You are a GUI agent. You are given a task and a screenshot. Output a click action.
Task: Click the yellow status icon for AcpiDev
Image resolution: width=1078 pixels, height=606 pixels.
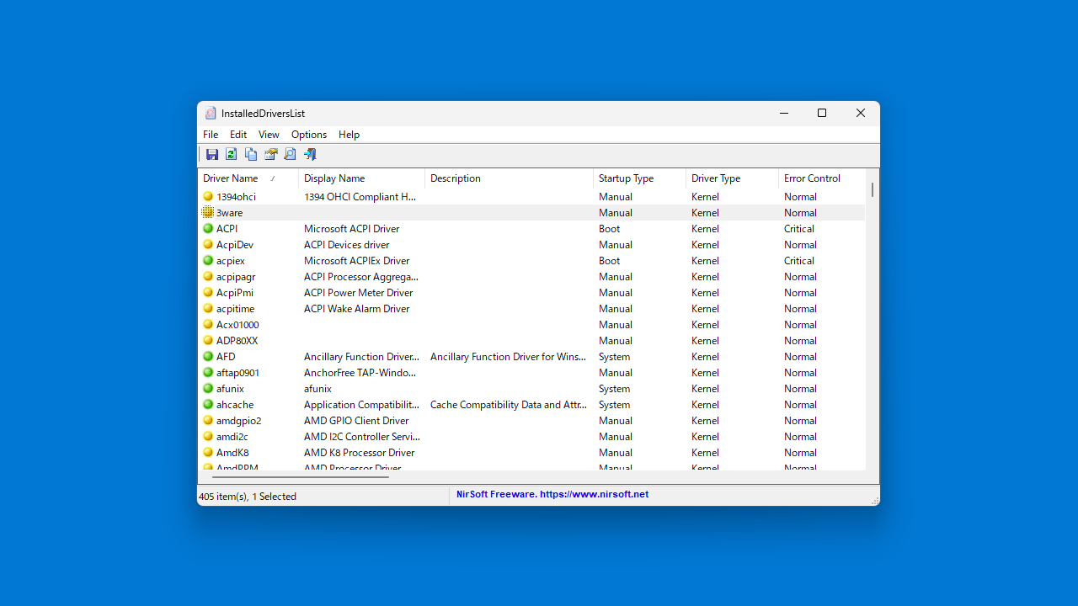tap(208, 244)
